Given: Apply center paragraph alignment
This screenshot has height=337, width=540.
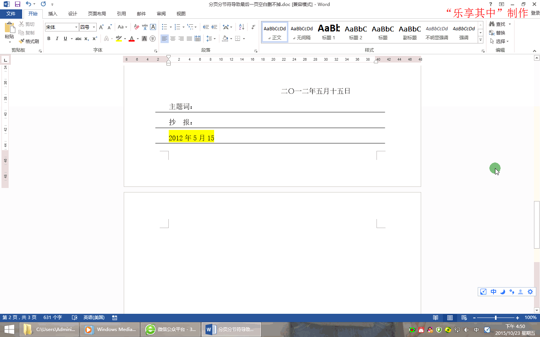Looking at the screenshot, I should pos(173,39).
